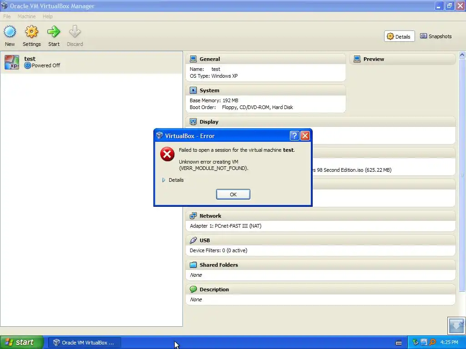Open the Settings gear in the toolbar
Viewport: 466px width, 349px height.
point(31,31)
